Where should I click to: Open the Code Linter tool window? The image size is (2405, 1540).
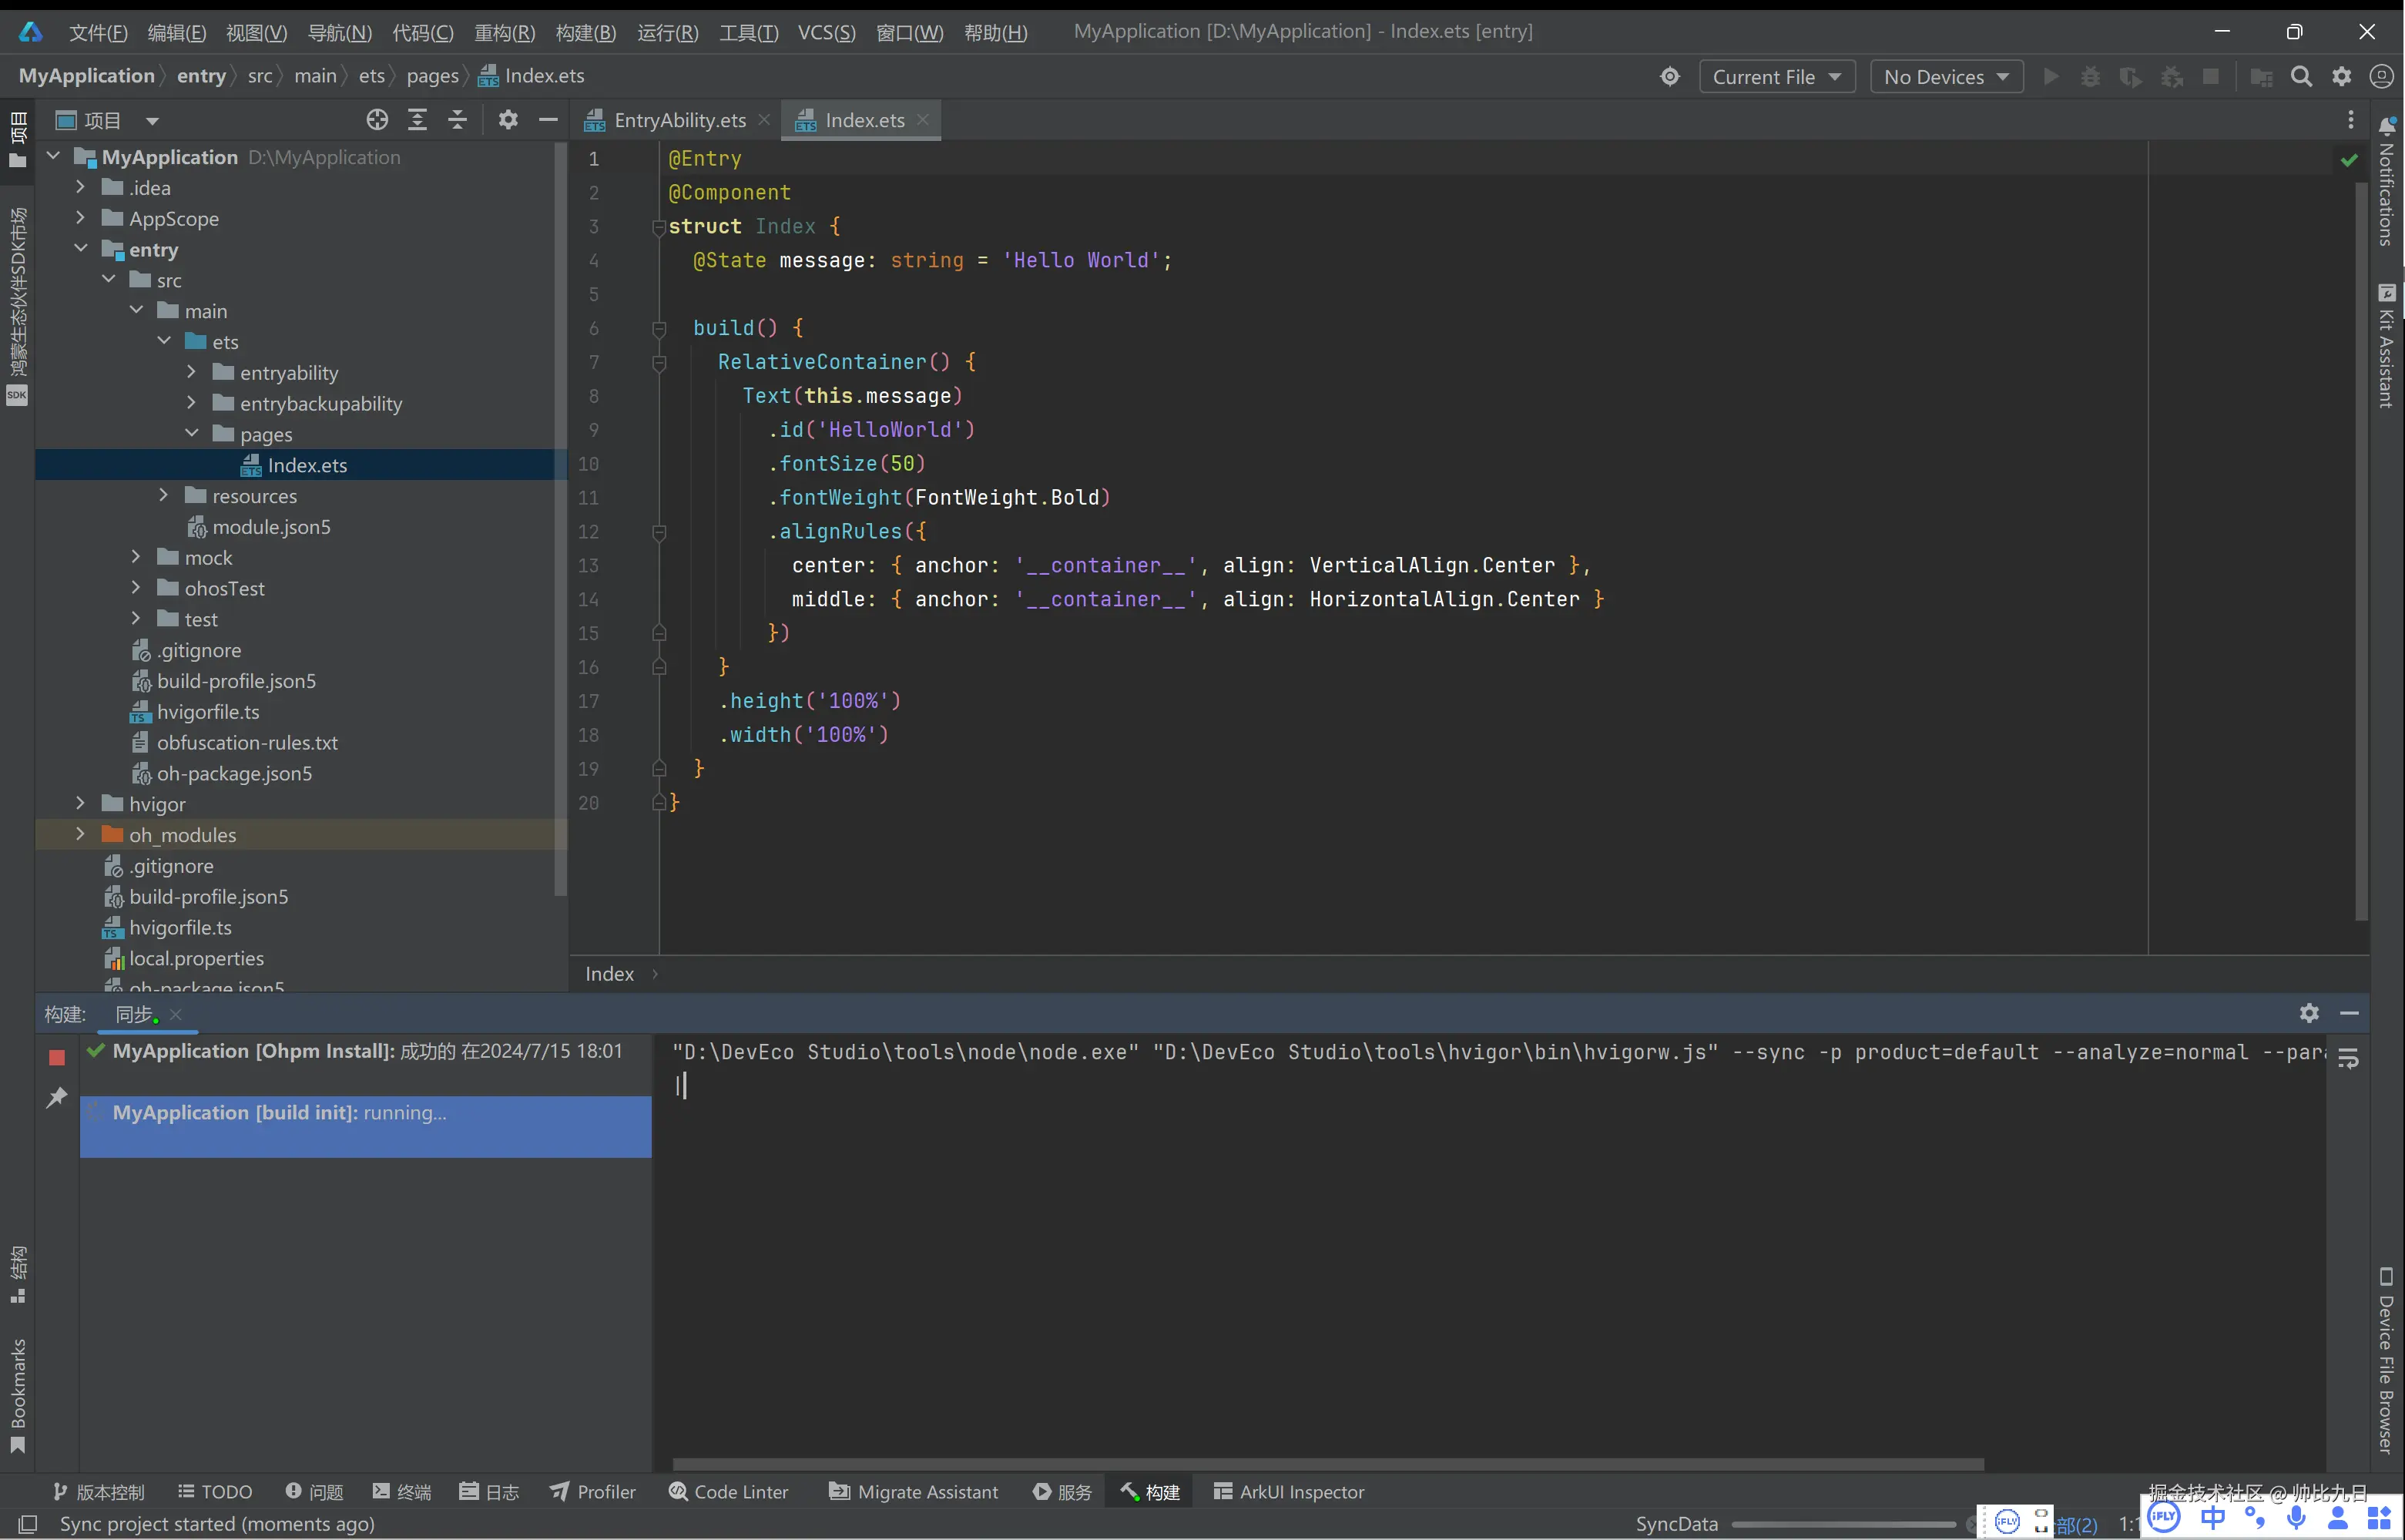coord(728,1491)
